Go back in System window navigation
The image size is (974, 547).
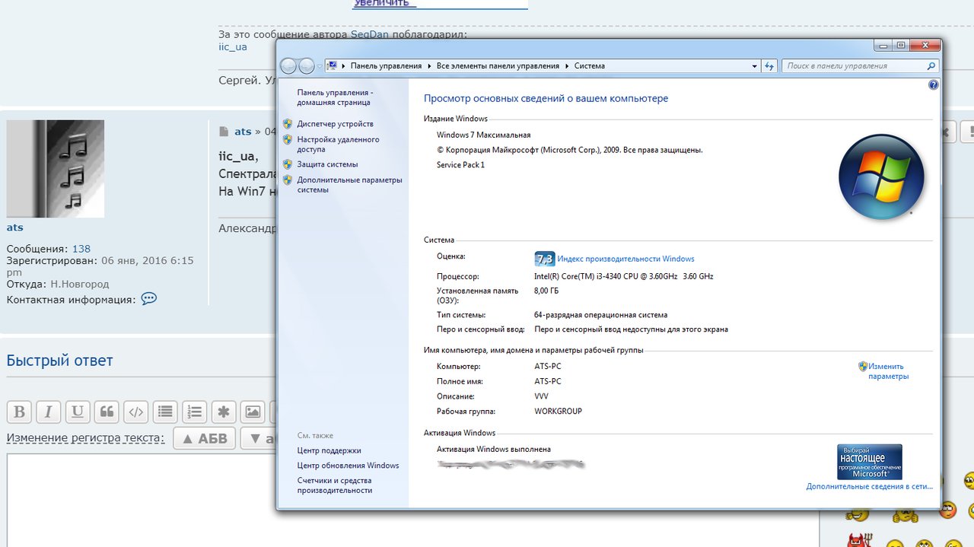289,65
